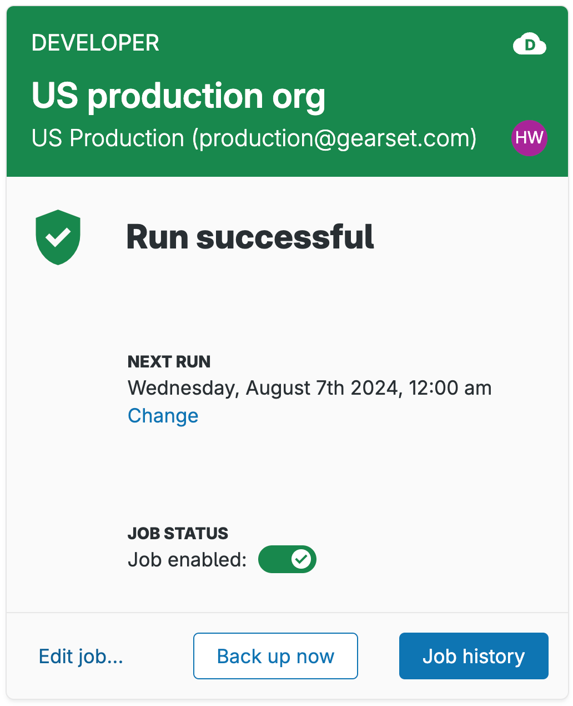Open the HW user avatar
Viewport: 573px width, 706px height.
529,138
